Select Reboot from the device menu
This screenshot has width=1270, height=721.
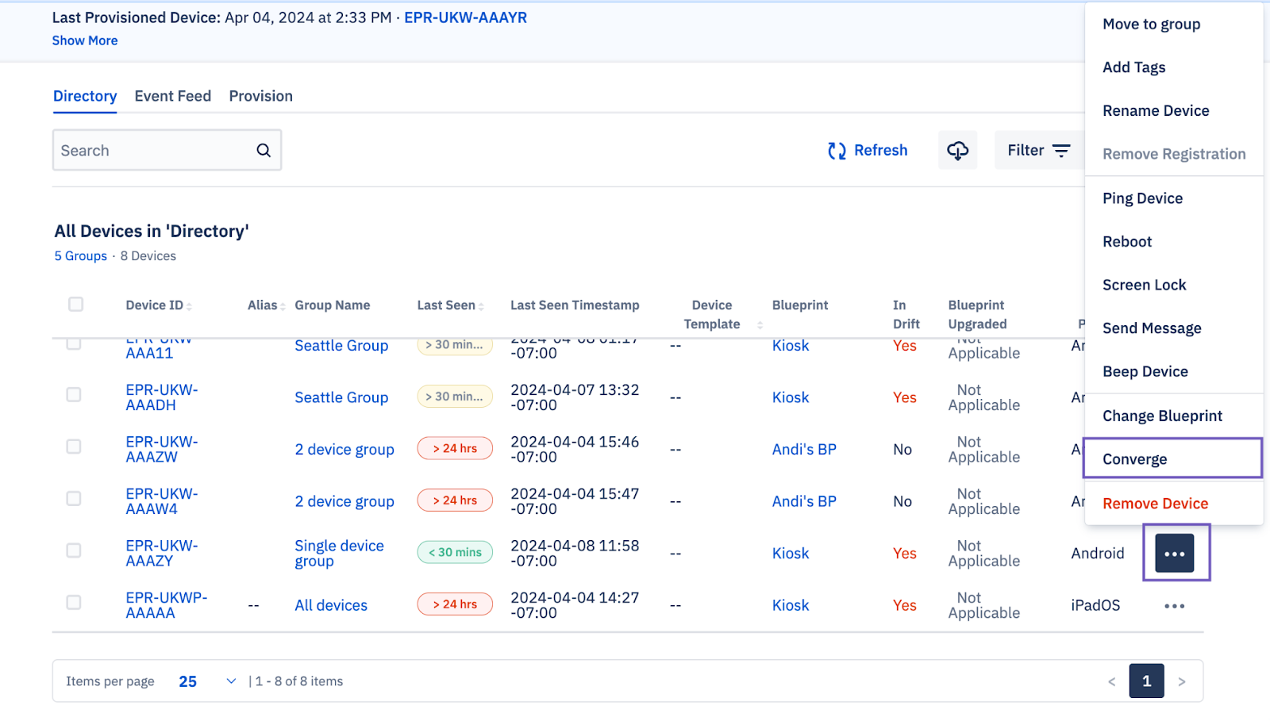(1127, 242)
